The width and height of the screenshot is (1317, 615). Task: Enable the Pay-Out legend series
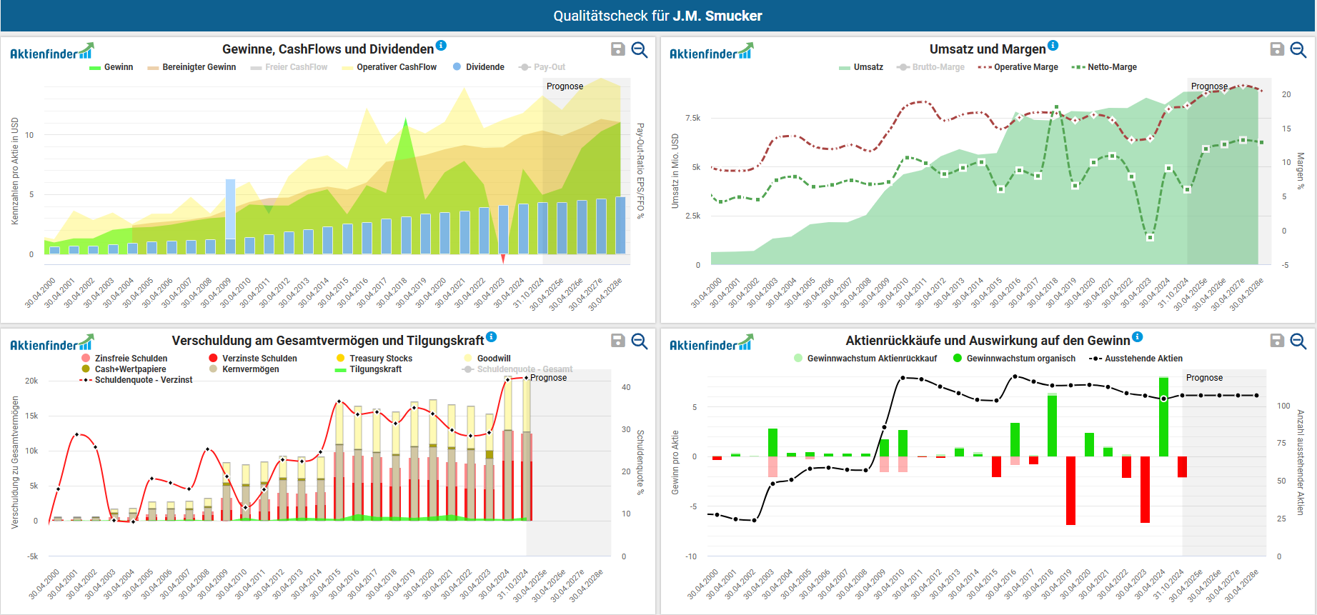click(548, 67)
